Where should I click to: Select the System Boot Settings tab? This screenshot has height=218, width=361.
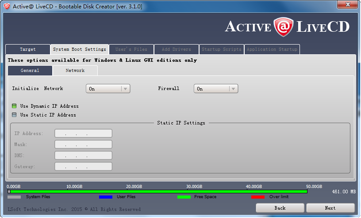(80, 49)
